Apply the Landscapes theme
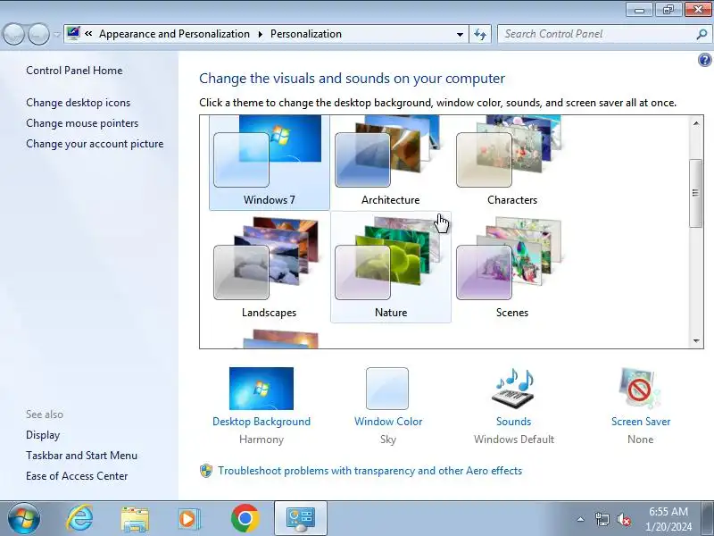The image size is (714, 536). pyautogui.click(x=270, y=267)
